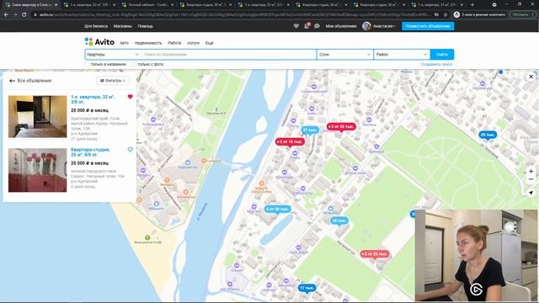Open the Район district dropdown
The image size is (539, 303).
tap(402, 54)
